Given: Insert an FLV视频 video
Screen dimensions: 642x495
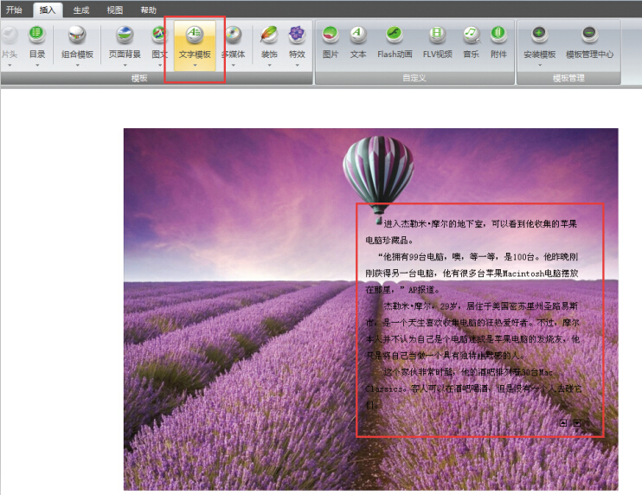Looking at the screenshot, I should click(437, 35).
